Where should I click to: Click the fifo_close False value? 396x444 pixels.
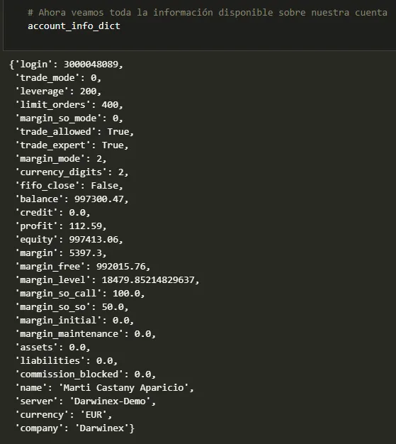pyautogui.click(x=104, y=186)
